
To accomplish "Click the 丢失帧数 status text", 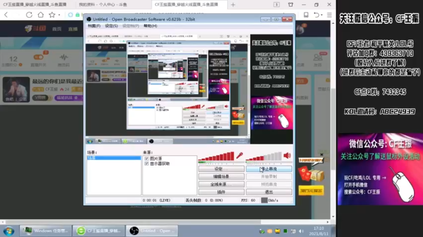I will pos(204,200).
